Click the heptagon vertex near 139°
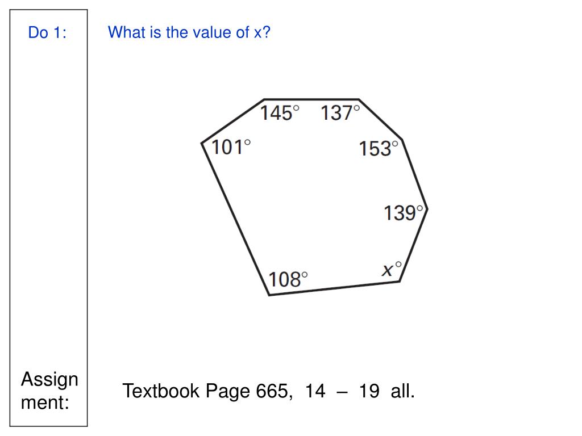 427,209
